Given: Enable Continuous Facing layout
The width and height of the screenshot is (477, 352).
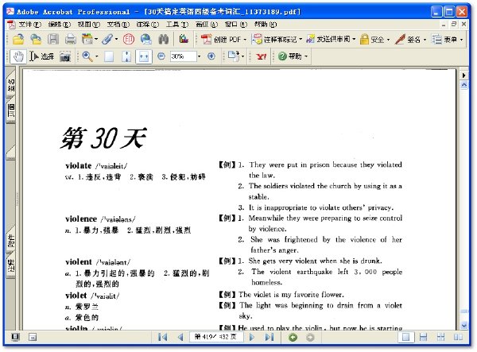Looking at the screenshot, I should click(x=440, y=337).
